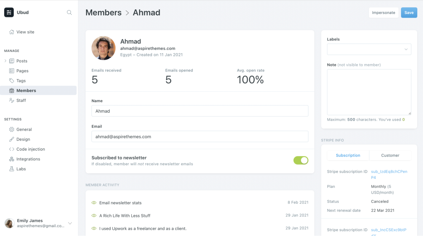Click eye icon beside A Rich Life post

tap(94, 215)
